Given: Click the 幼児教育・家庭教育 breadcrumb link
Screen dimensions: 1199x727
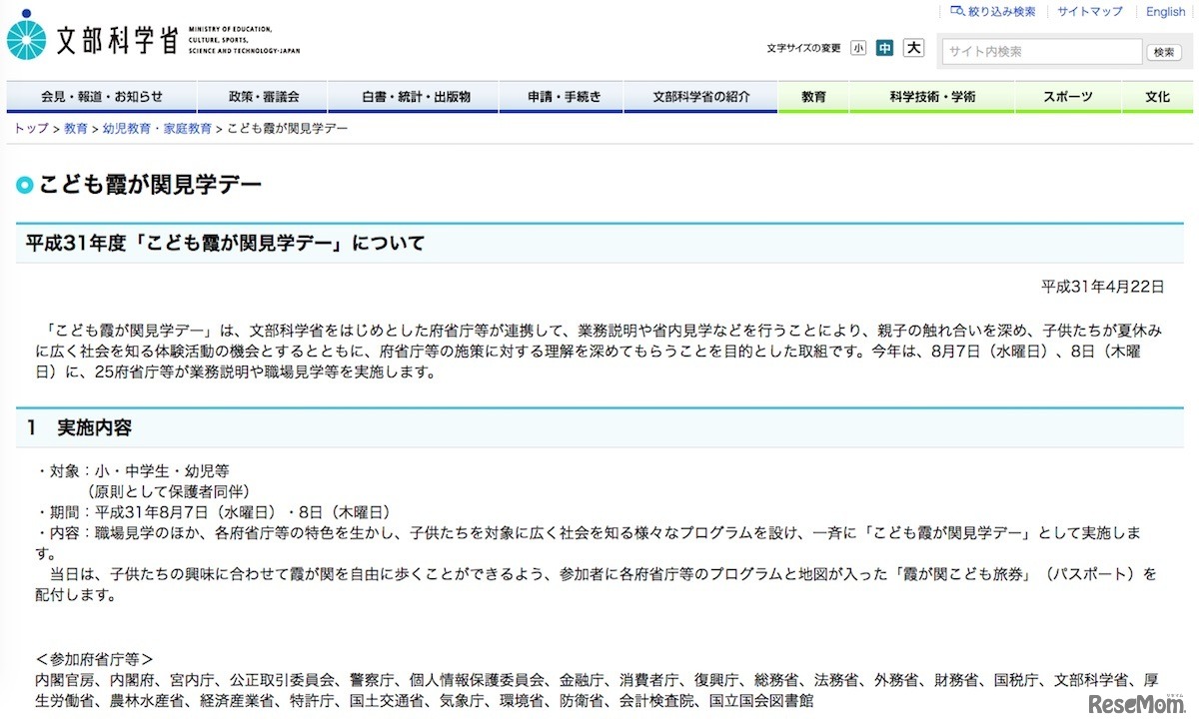Looking at the screenshot, I should click(157, 129).
